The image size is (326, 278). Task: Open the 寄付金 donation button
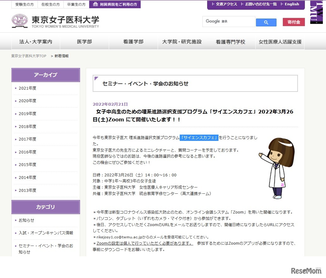click(x=294, y=22)
